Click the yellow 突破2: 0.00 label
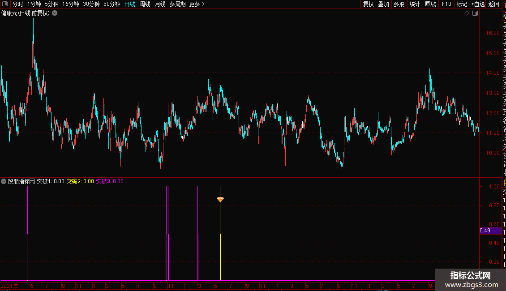The height and width of the screenshot is (291, 506). point(80,181)
